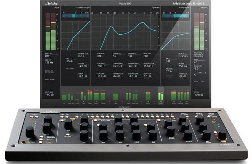
Task: Adjust the Punch 12.3 dB value
Action: click(83, 75)
